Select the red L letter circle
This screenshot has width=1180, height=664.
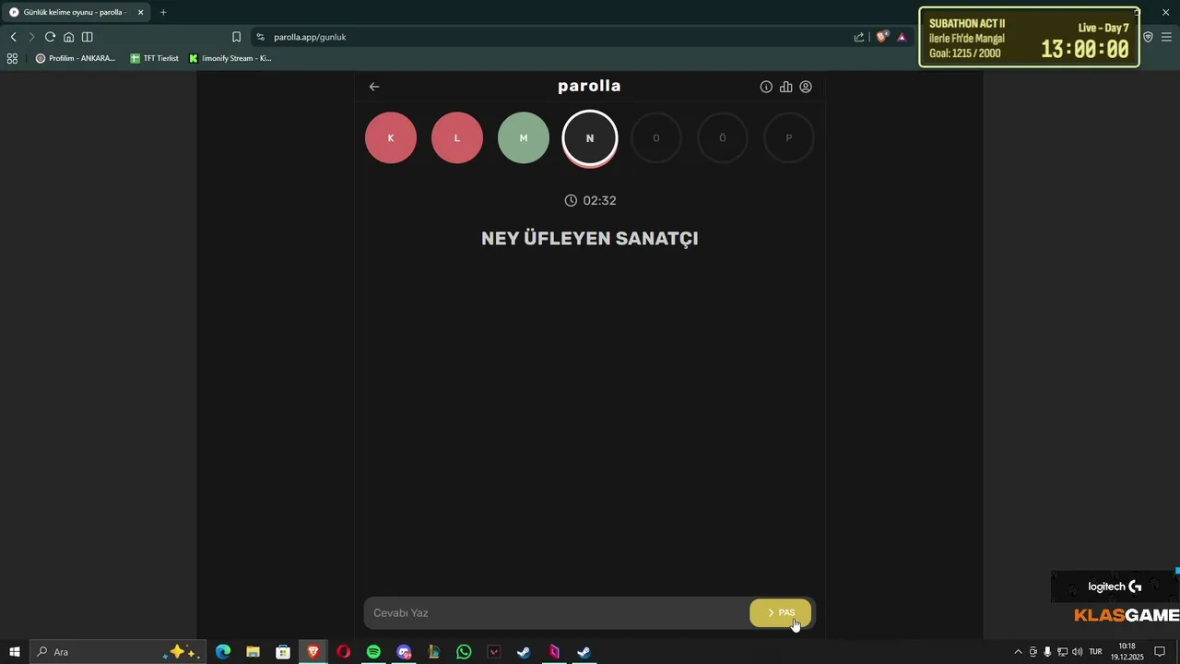point(457,137)
